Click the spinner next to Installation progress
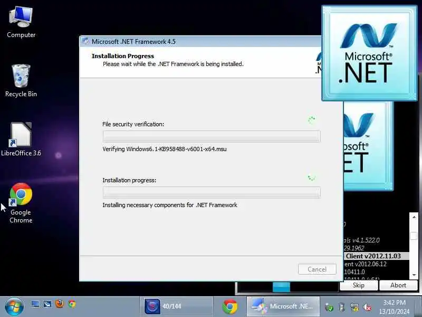The image size is (422, 317). tap(311, 178)
